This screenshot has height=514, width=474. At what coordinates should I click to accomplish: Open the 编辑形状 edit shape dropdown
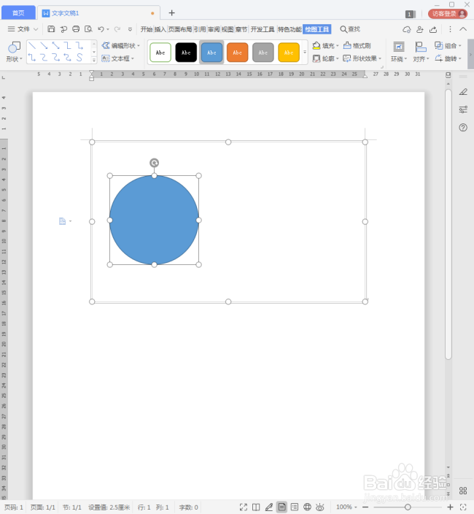pyautogui.click(x=139, y=45)
